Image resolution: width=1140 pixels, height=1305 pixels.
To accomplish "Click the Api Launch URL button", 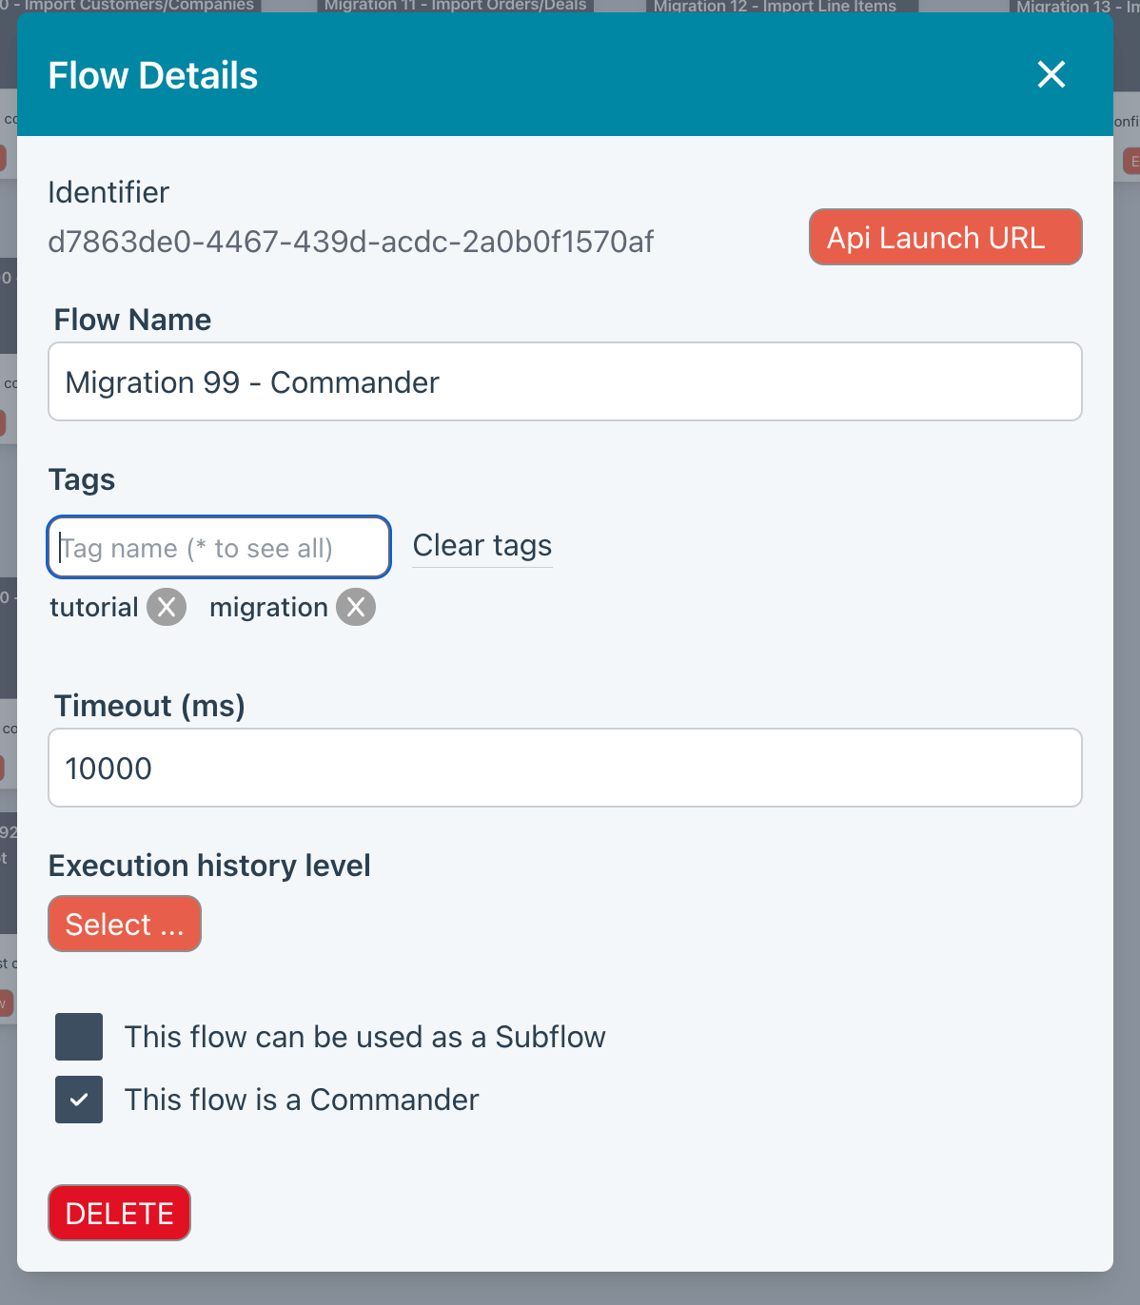I will [945, 237].
